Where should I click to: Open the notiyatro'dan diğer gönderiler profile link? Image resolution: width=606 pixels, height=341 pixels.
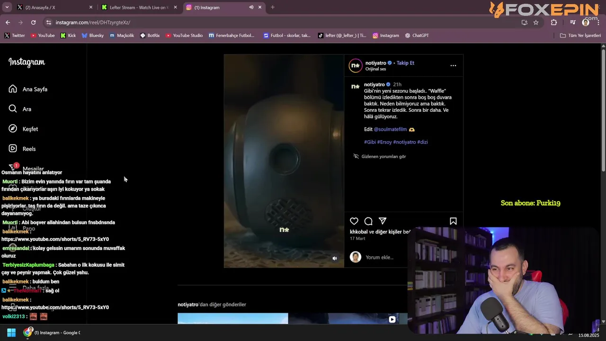tap(188, 305)
